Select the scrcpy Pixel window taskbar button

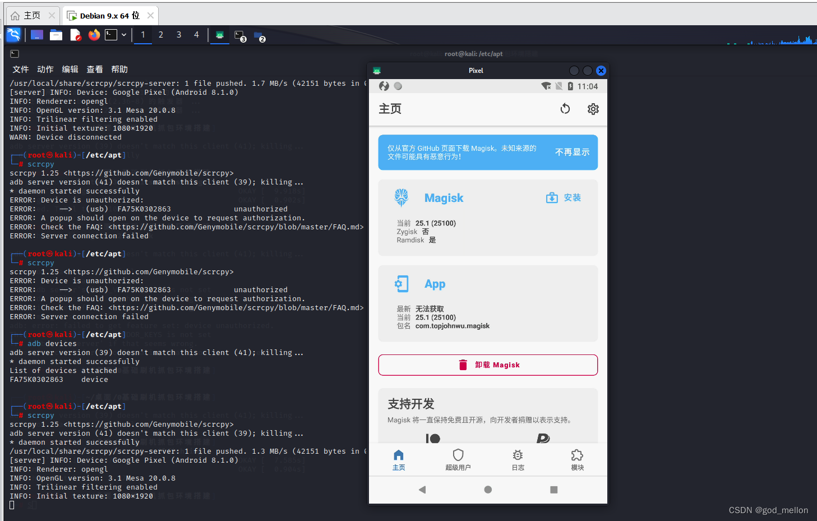220,35
